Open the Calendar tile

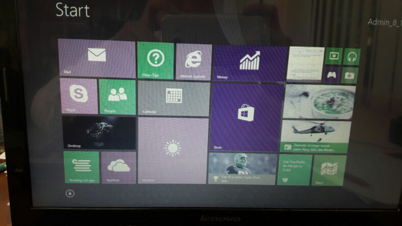click(x=174, y=98)
